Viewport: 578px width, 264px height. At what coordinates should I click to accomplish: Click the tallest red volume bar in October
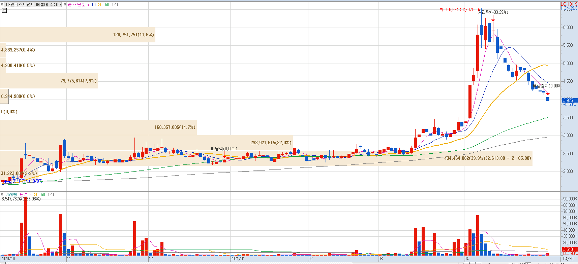click(25, 226)
